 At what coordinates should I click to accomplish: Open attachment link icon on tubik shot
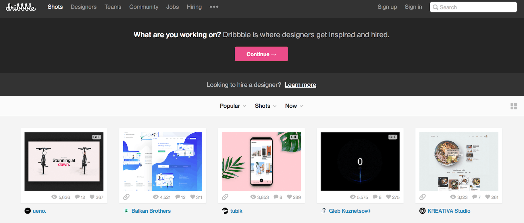[x=225, y=197]
